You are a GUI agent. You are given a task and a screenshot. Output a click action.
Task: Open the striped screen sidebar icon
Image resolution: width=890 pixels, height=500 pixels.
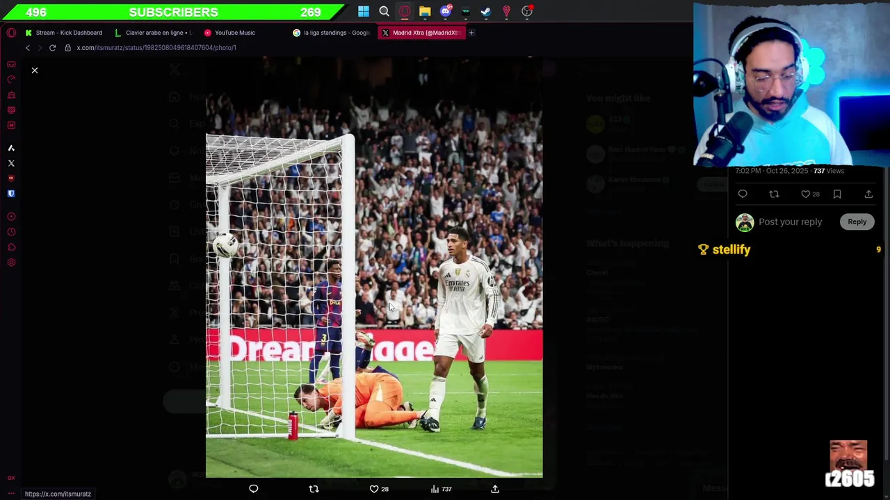coord(11,110)
